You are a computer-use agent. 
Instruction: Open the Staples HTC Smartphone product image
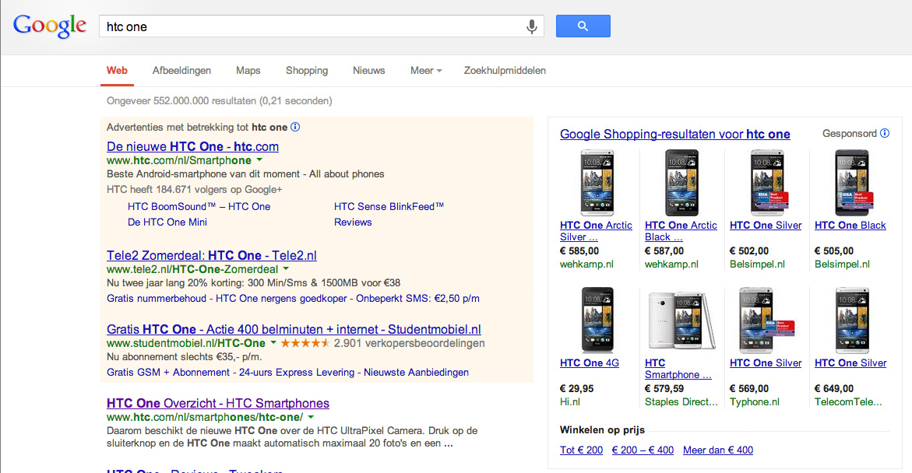pyautogui.click(x=681, y=321)
